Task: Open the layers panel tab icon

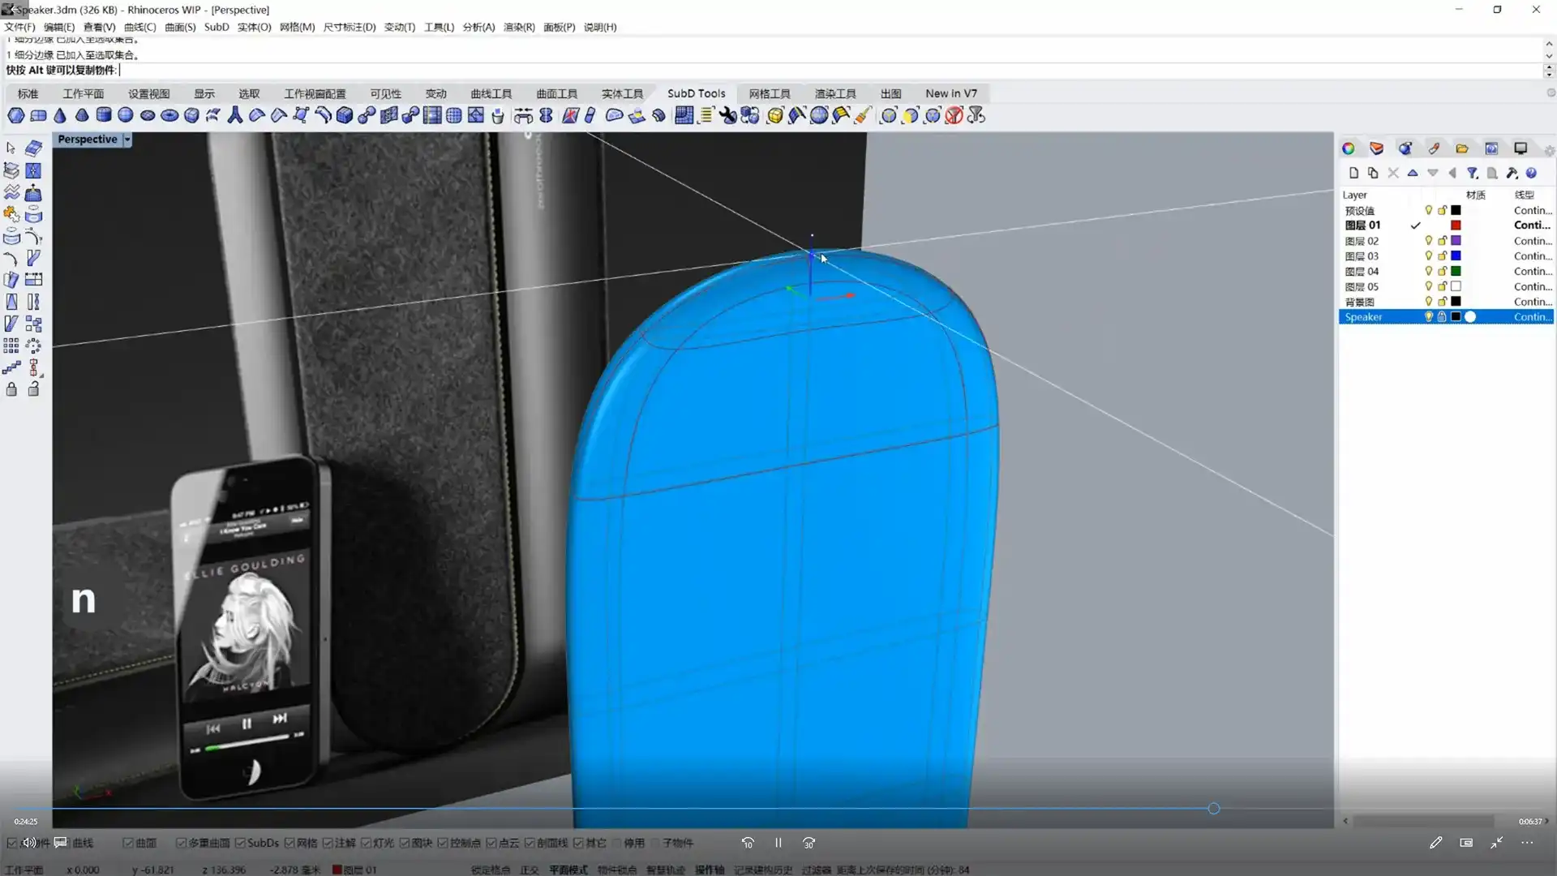Action: (x=1376, y=148)
